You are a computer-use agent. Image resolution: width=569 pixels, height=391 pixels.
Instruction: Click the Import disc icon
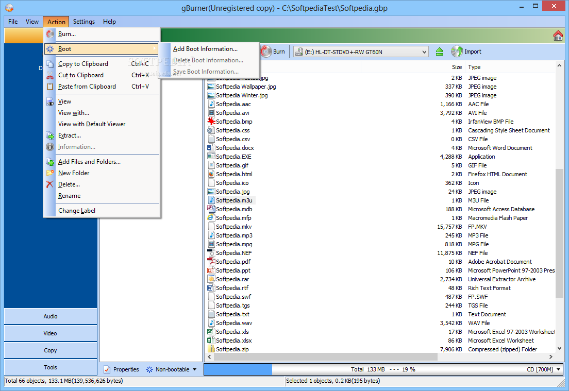pyautogui.click(x=457, y=52)
